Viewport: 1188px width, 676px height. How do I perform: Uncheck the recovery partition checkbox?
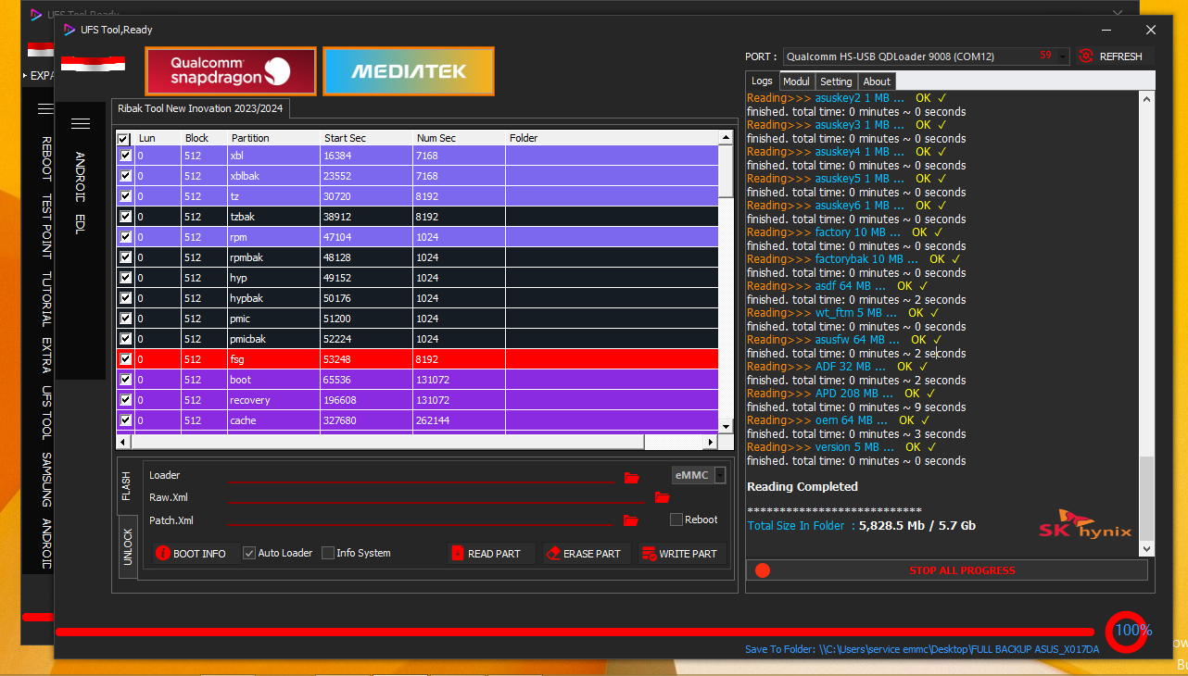(125, 400)
